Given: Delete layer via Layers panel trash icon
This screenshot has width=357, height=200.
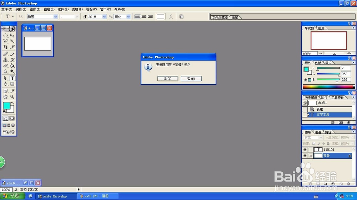Looking at the screenshot, I should [348, 184].
